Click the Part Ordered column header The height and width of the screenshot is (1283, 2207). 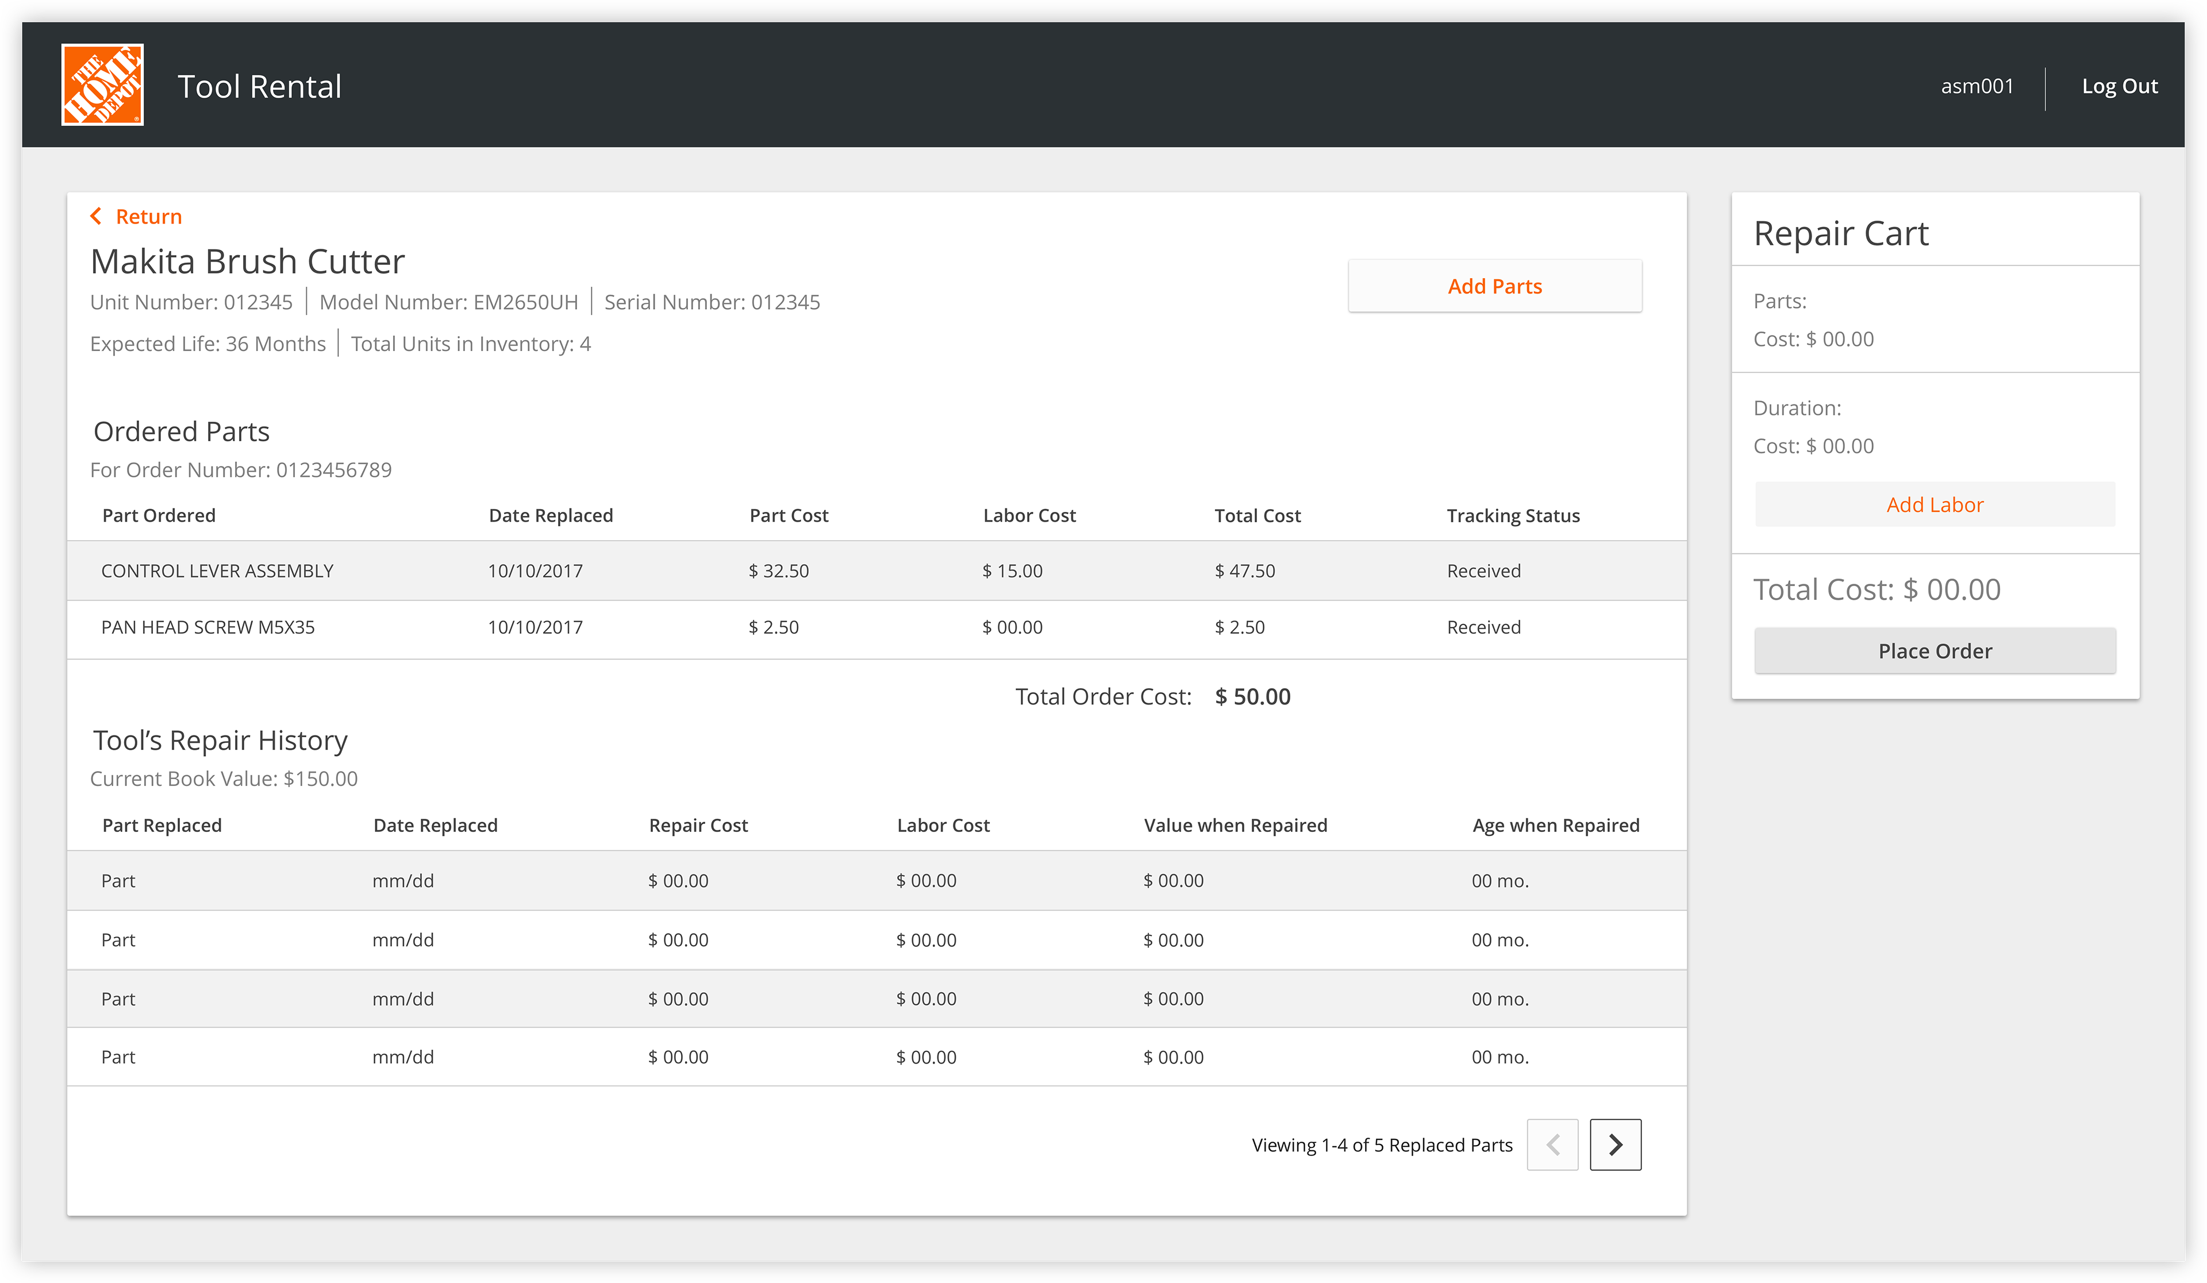(x=159, y=516)
